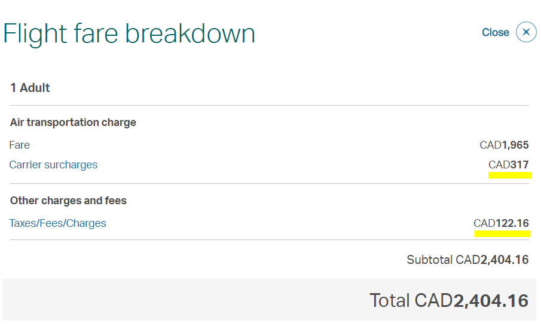Click the Total label in grey bar
Viewport: 541px width, 326px height.
click(x=390, y=300)
